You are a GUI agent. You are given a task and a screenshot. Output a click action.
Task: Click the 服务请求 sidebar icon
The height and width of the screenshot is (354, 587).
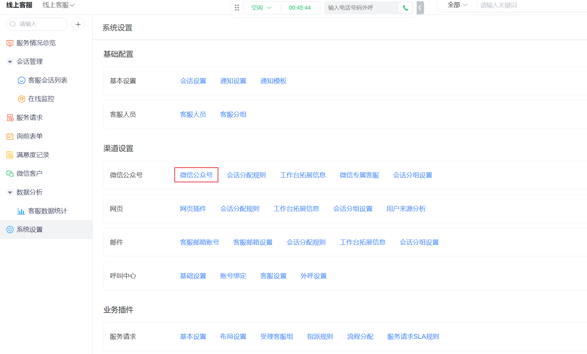(10, 118)
